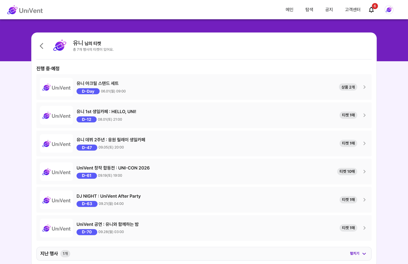Click the planet avatar beside 유니 님의 티켓
408x264 pixels.
pyautogui.click(x=60, y=46)
